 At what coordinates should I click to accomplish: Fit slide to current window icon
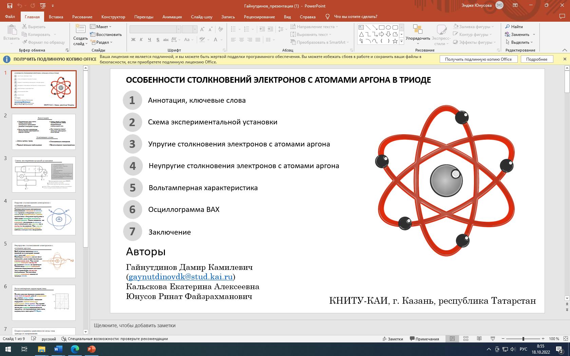(x=565, y=339)
